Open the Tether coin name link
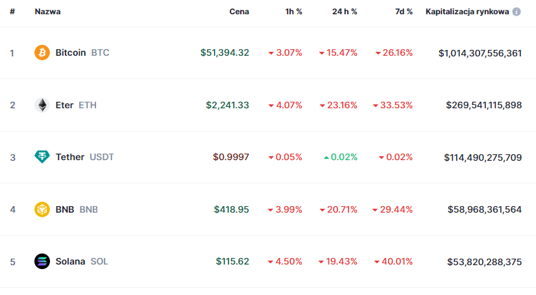This screenshot has height=295, width=536. click(x=70, y=157)
